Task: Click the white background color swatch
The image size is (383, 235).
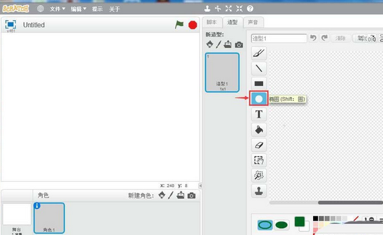Action: tap(305, 227)
